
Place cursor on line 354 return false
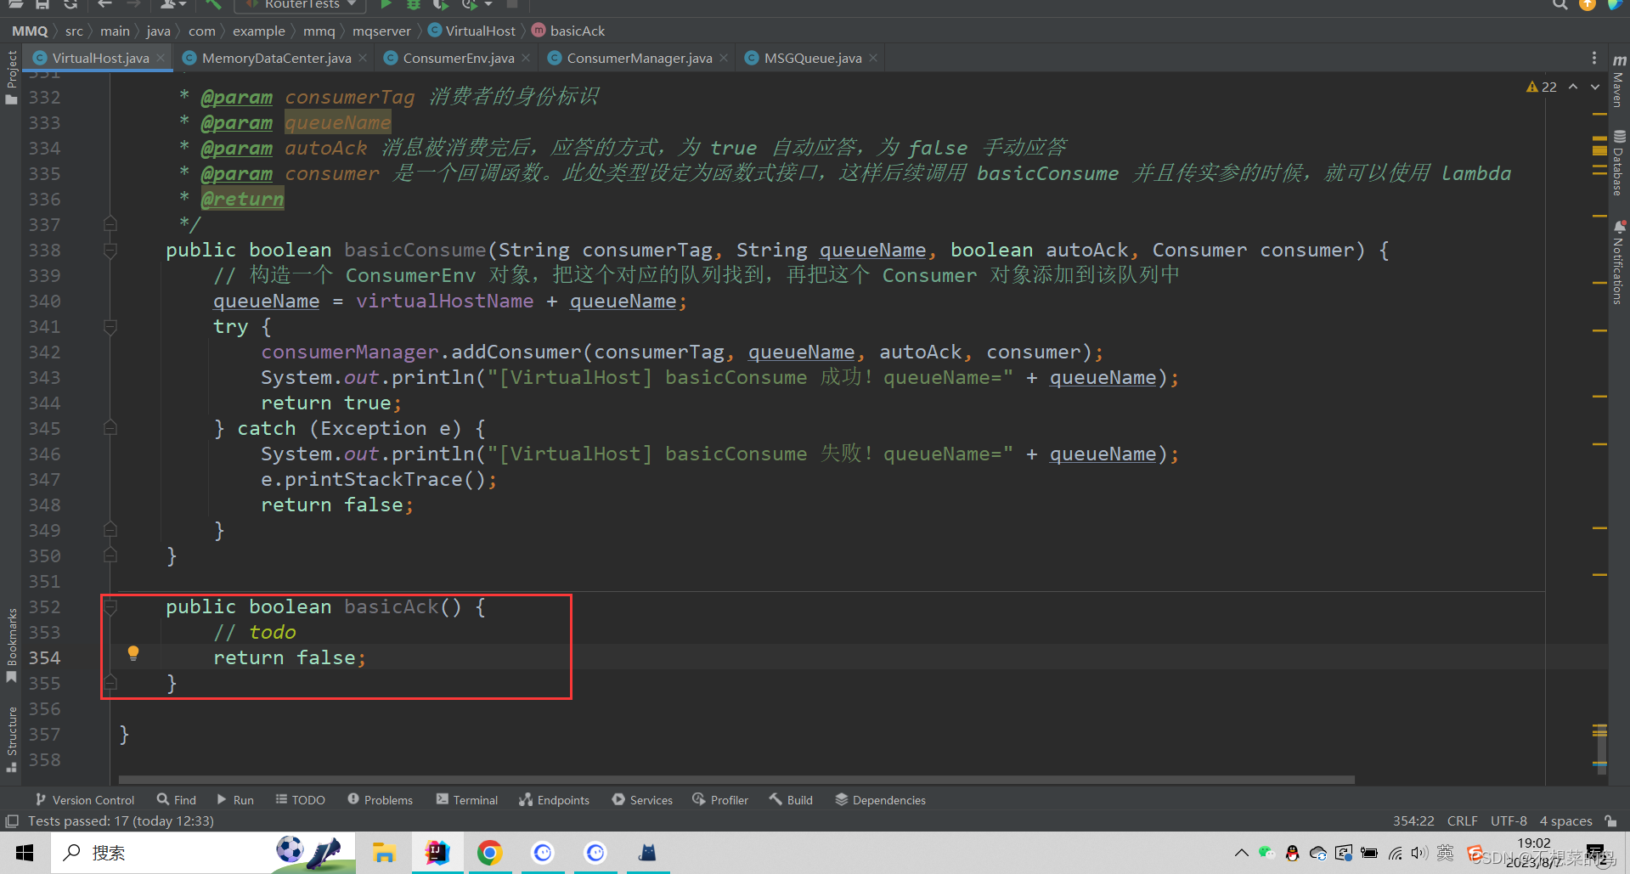[x=289, y=657]
